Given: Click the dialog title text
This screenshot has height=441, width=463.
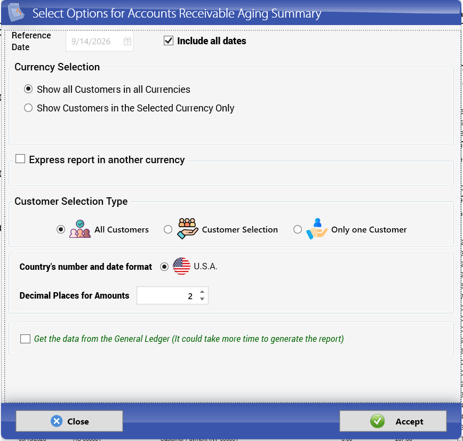Looking at the screenshot, I should click(177, 13).
